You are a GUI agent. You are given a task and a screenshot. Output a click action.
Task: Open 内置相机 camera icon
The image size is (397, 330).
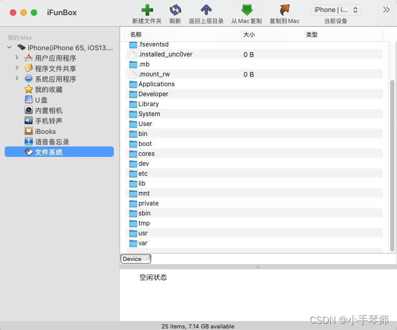29,110
